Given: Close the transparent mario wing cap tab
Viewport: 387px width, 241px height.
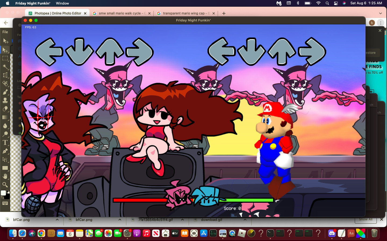Looking at the screenshot, I should (x=214, y=13).
